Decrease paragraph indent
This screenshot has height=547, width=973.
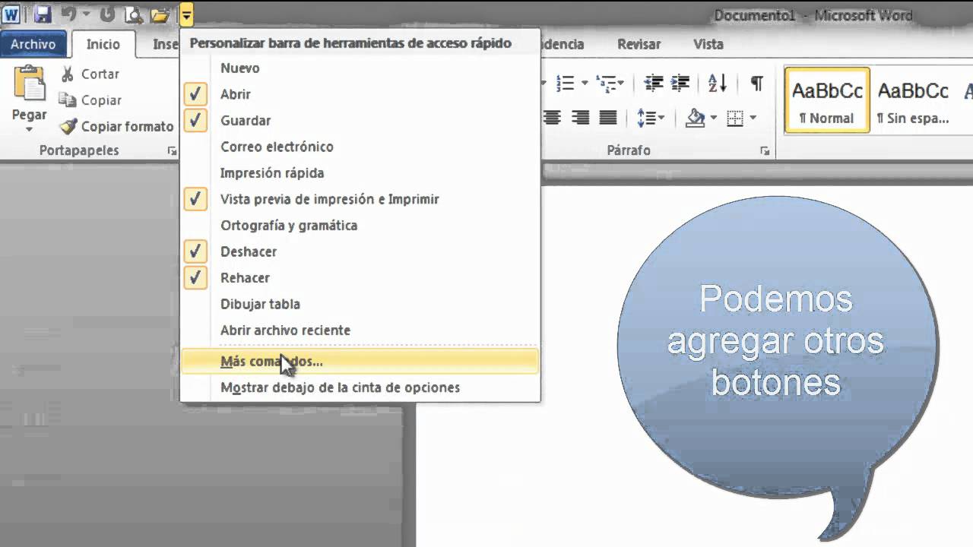point(653,83)
